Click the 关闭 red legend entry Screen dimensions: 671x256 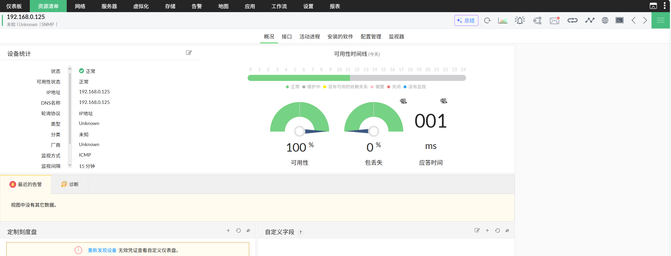click(x=394, y=87)
